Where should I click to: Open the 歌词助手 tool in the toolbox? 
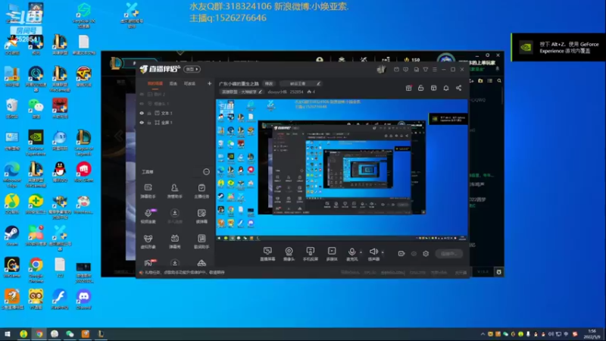[201, 241]
